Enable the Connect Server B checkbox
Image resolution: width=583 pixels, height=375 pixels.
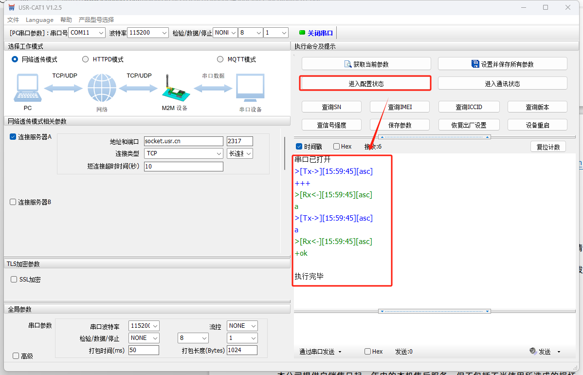(13, 202)
